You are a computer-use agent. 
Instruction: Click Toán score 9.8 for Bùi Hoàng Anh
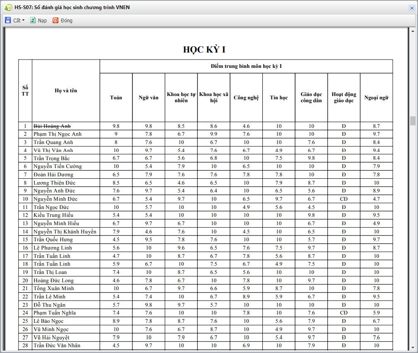coord(116,126)
